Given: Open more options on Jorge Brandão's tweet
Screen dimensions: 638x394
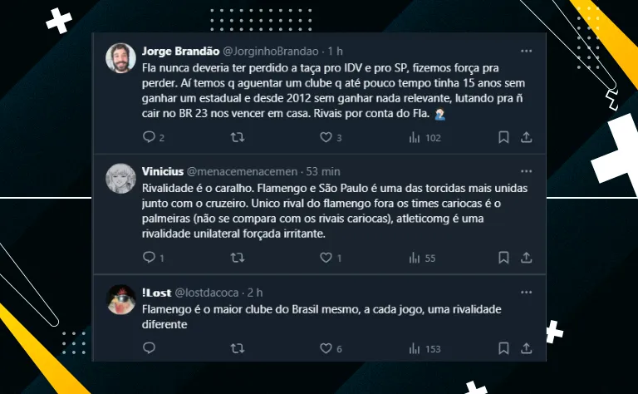Looking at the screenshot, I should [526, 51].
